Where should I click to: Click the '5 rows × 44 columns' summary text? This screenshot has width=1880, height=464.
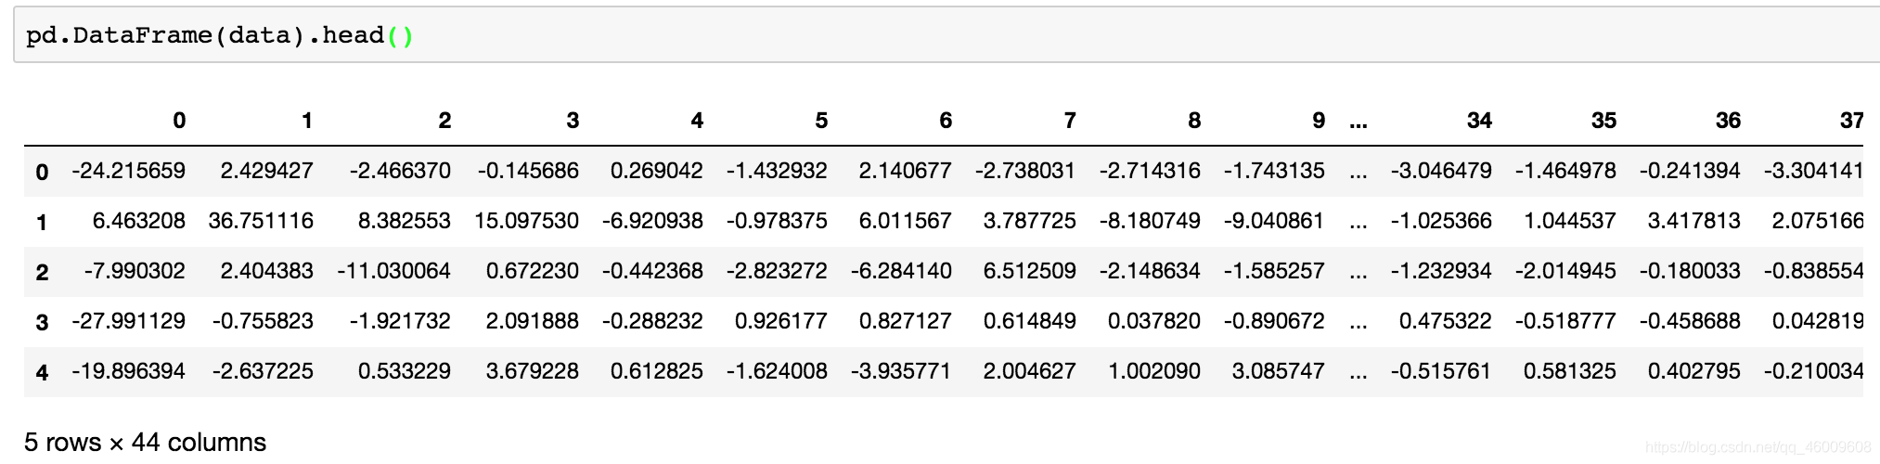pos(145,443)
